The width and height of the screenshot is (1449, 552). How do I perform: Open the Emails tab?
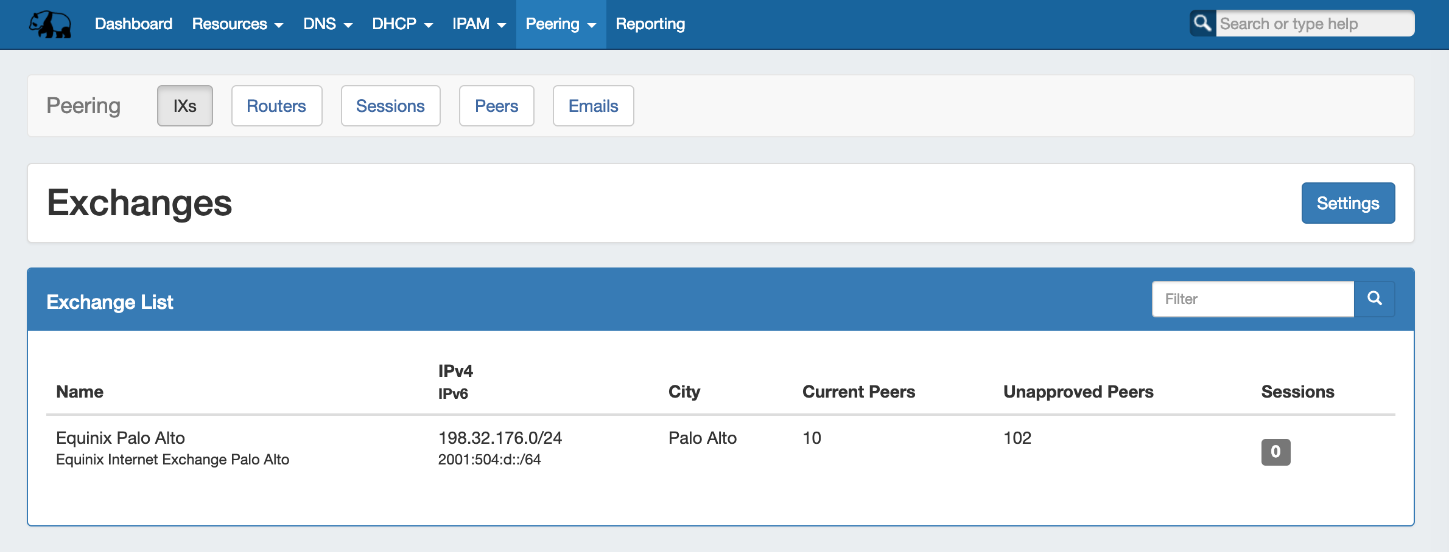click(593, 106)
